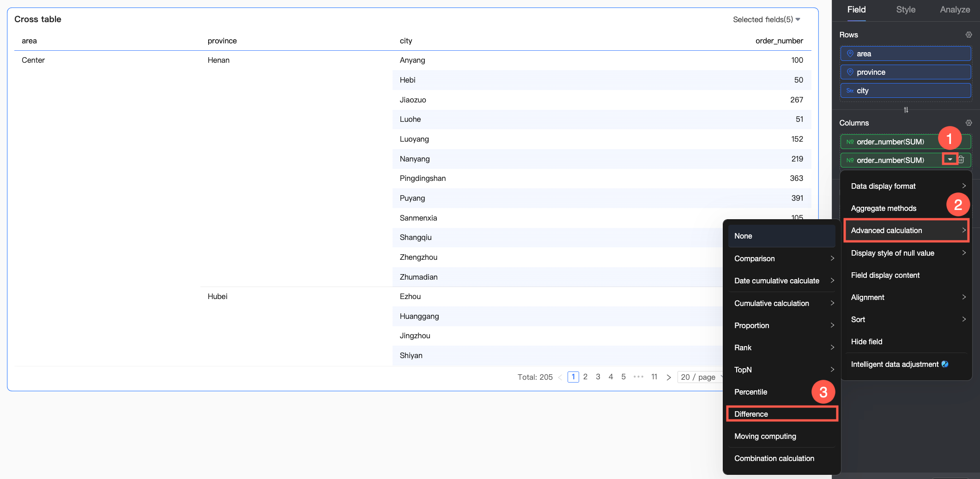Click Hubei province cell
Screen dimensions: 980x479
click(218, 296)
